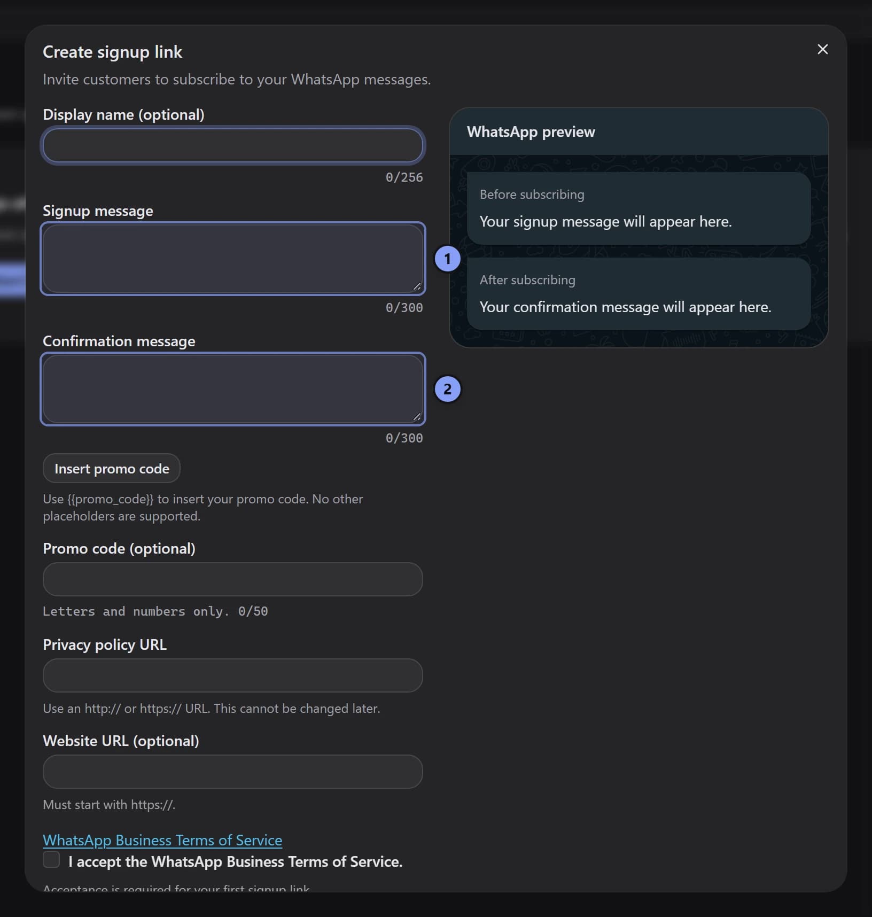The width and height of the screenshot is (872, 917).
Task: Click the Display name input field
Action: [x=233, y=145]
